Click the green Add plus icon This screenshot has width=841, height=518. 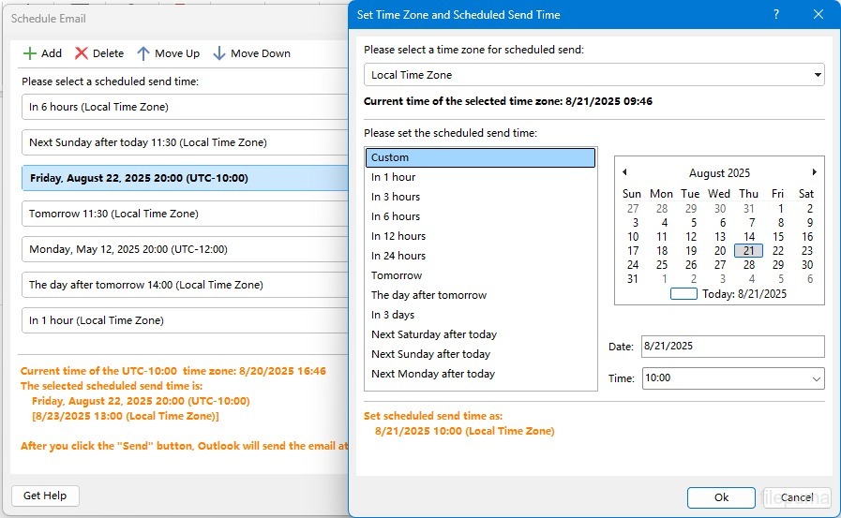(x=30, y=53)
